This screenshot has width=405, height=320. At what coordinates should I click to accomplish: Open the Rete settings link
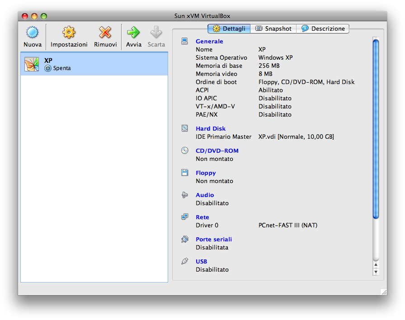tap(202, 217)
